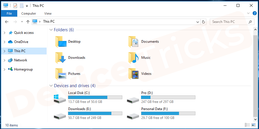The width and height of the screenshot is (259, 129).
Task: Open Help with the question mark icon
Action: pos(255,13)
